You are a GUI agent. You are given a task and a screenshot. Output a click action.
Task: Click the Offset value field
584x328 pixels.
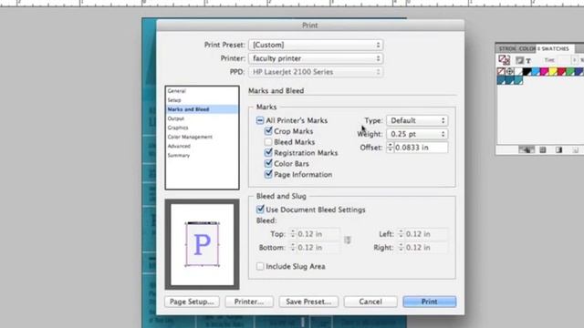421,148
